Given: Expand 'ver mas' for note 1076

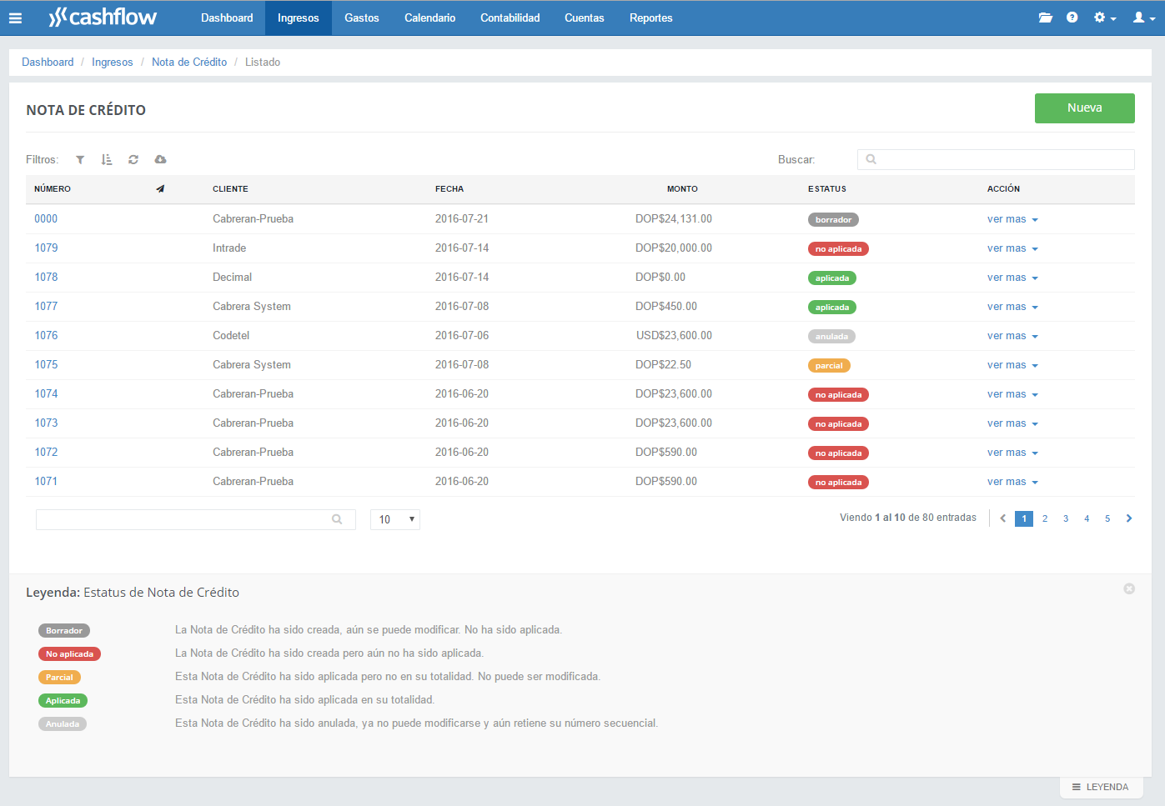Looking at the screenshot, I should [x=1012, y=336].
